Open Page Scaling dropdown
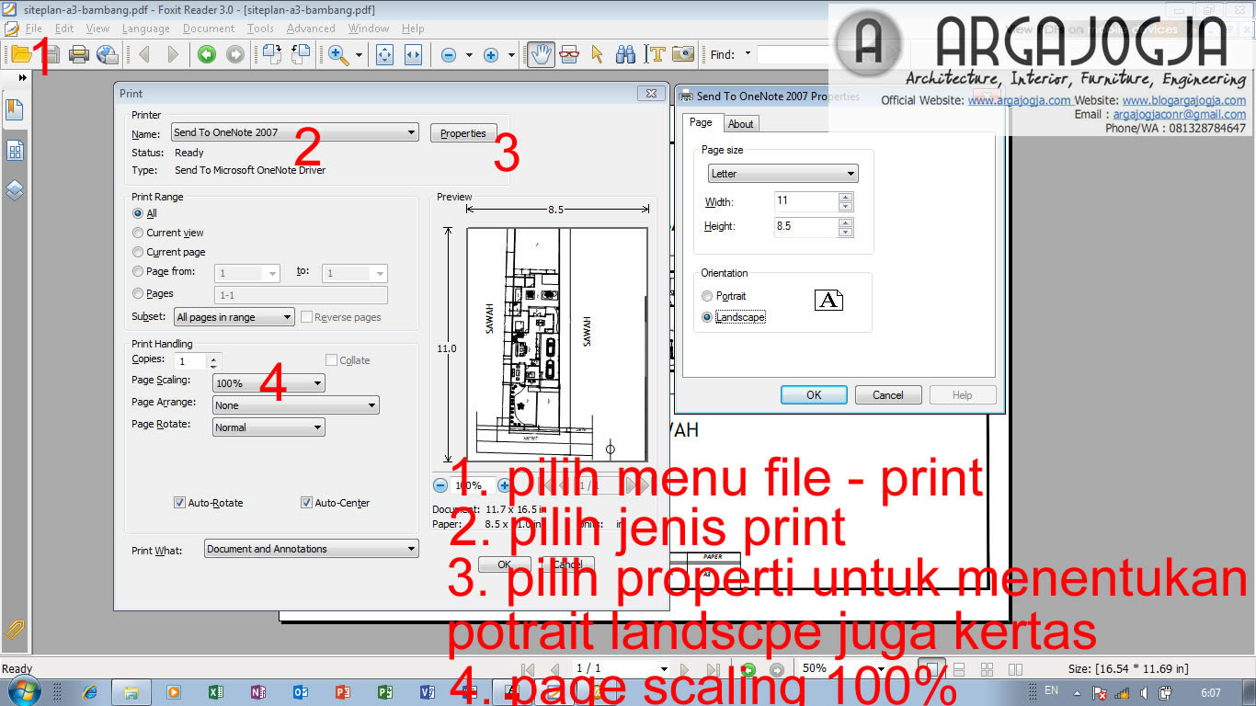 point(268,383)
